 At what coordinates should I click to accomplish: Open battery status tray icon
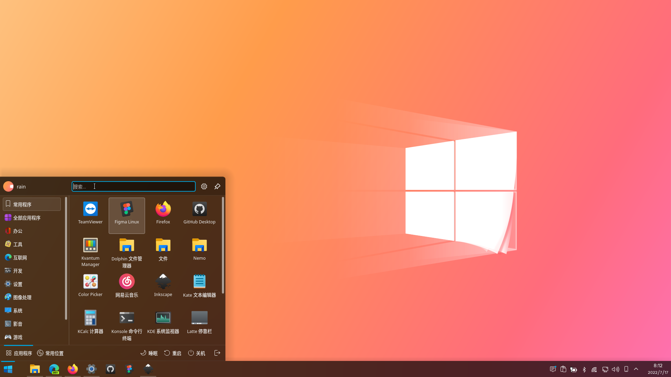574,369
